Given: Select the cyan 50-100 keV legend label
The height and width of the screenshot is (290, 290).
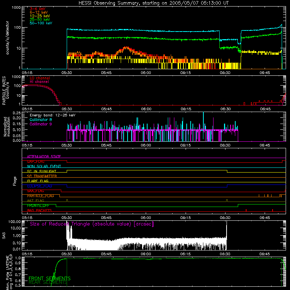Looking at the screenshot, I should pos(41,23).
